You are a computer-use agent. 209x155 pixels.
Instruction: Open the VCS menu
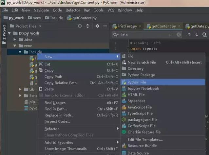(x=111, y=10)
